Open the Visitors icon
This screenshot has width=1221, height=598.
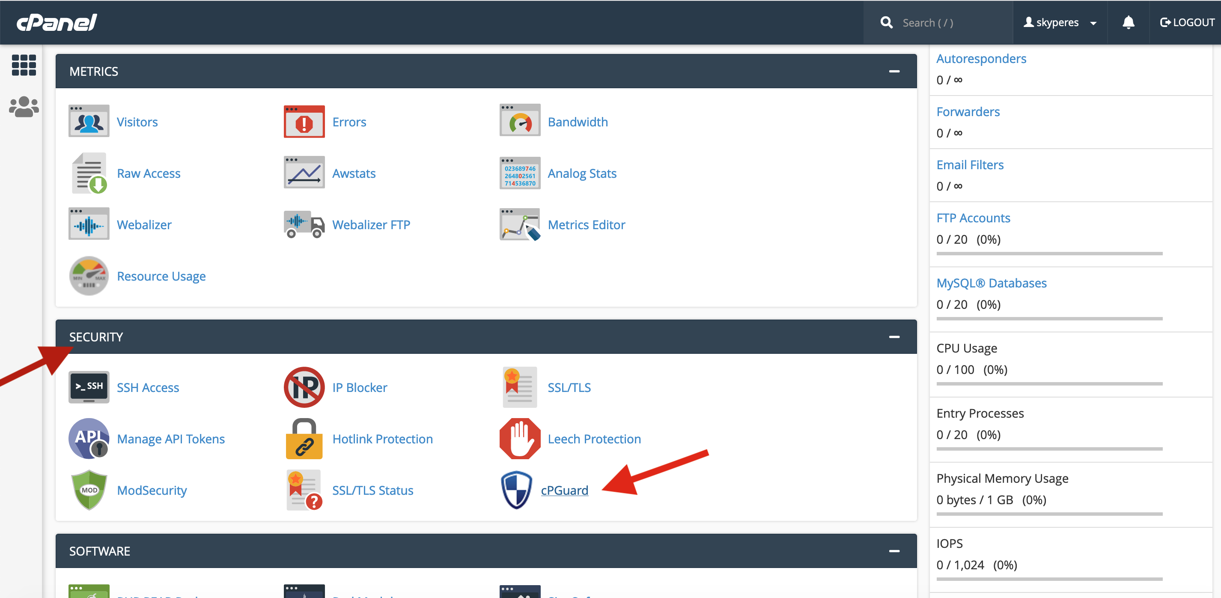[89, 121]
